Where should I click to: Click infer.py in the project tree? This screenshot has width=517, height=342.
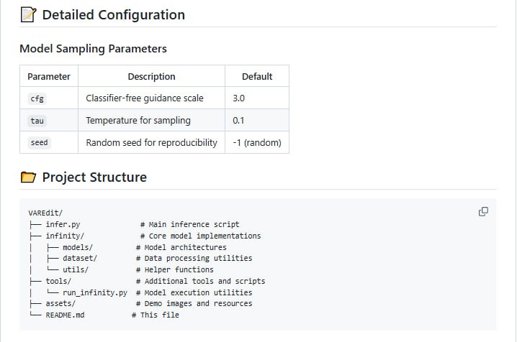tap(63, 224)
